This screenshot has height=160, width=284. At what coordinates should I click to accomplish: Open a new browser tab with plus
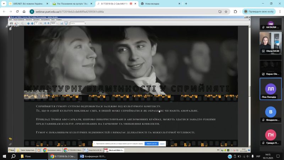(x=186, y=4)
